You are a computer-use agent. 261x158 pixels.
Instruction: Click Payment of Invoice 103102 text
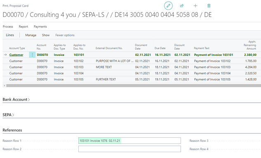[212, 61]
